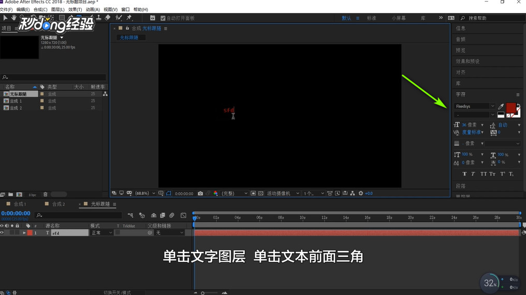Open show channel RGB icon
Image resolution: width=526 pixels, height=295 pixels.
(216, 194)
